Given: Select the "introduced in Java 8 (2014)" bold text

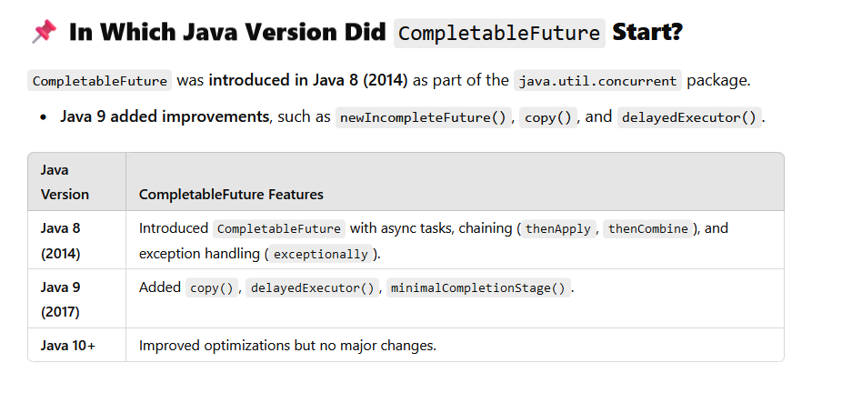Looking at the screenshot, I should [x=308, y=80].
